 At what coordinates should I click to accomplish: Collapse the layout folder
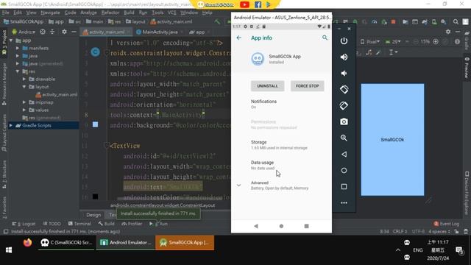click(24, 87)
